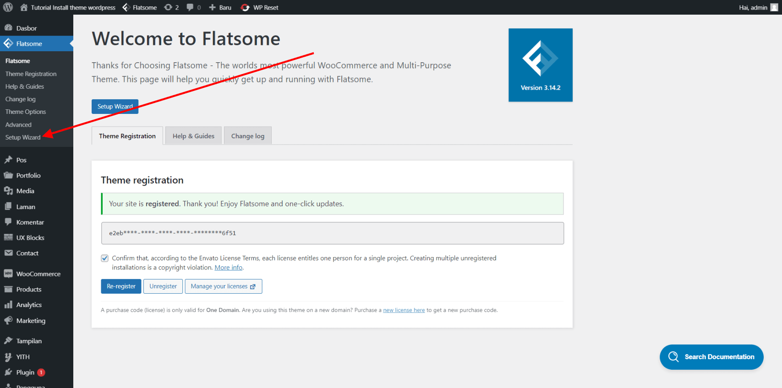
Task: Open the UX Blocks sidebar item
Action: (x=30, y=237)
